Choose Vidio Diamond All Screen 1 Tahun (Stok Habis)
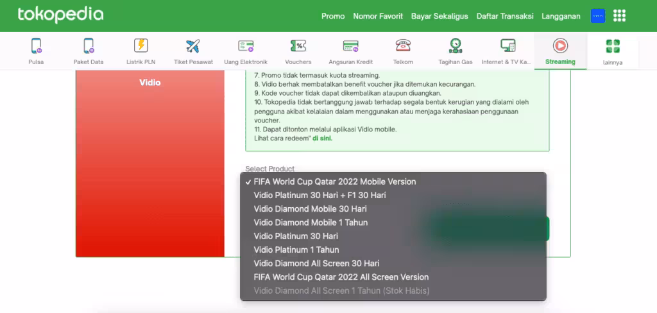Image resolution: width=657 pixels, height=313 pixels. (393, 291)
